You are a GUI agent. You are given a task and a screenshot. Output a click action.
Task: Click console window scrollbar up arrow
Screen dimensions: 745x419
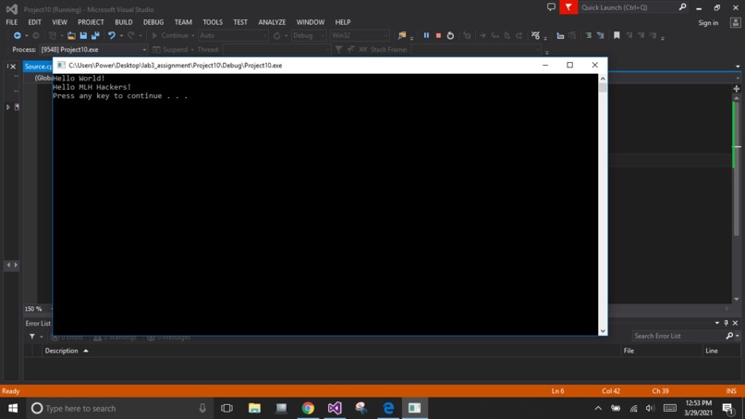603,79
